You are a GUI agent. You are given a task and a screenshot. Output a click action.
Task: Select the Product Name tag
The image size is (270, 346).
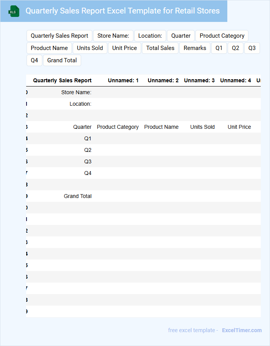[x=49, y=48]
